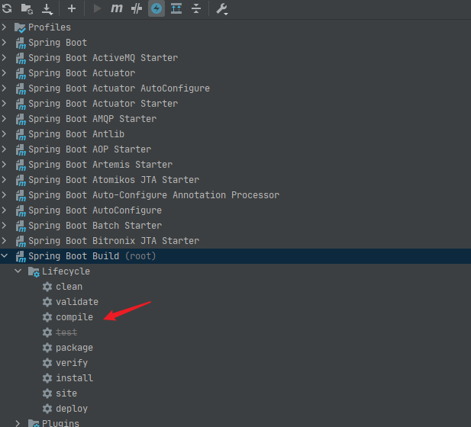Select Spring Boot Artemis Starter row
Viewport: 471px width, 427px height.
[235, 165]
